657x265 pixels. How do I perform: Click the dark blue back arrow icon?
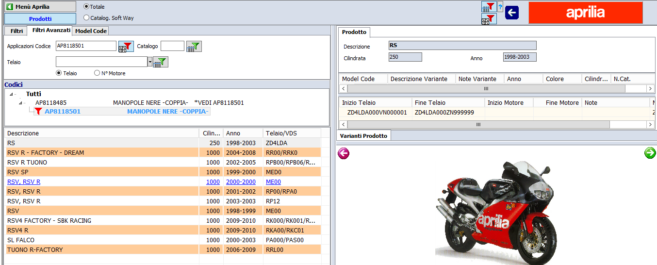pyautogui.click(x=512, y=13)
